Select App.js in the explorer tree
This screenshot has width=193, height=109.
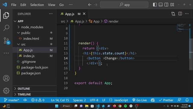point(35,50)
